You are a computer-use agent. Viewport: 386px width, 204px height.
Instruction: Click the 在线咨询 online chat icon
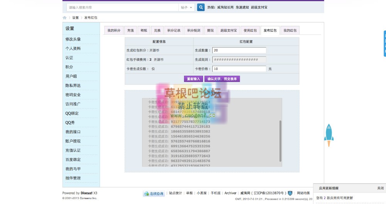point(154,194)
